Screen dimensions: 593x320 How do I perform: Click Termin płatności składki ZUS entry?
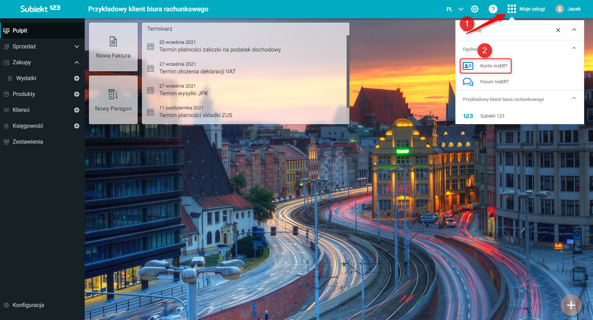click(196, 115)
